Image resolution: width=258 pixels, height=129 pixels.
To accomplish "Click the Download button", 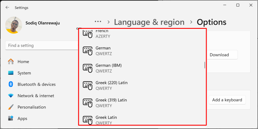I will 219,55.
